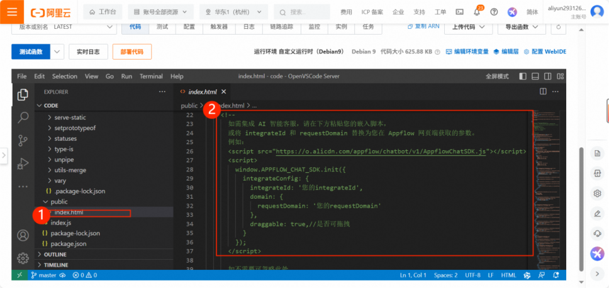Image resolution: width=609 pixels, height=288 pixels.
Task: Open the gear icon in right sidebar
Action: (598, 193)
